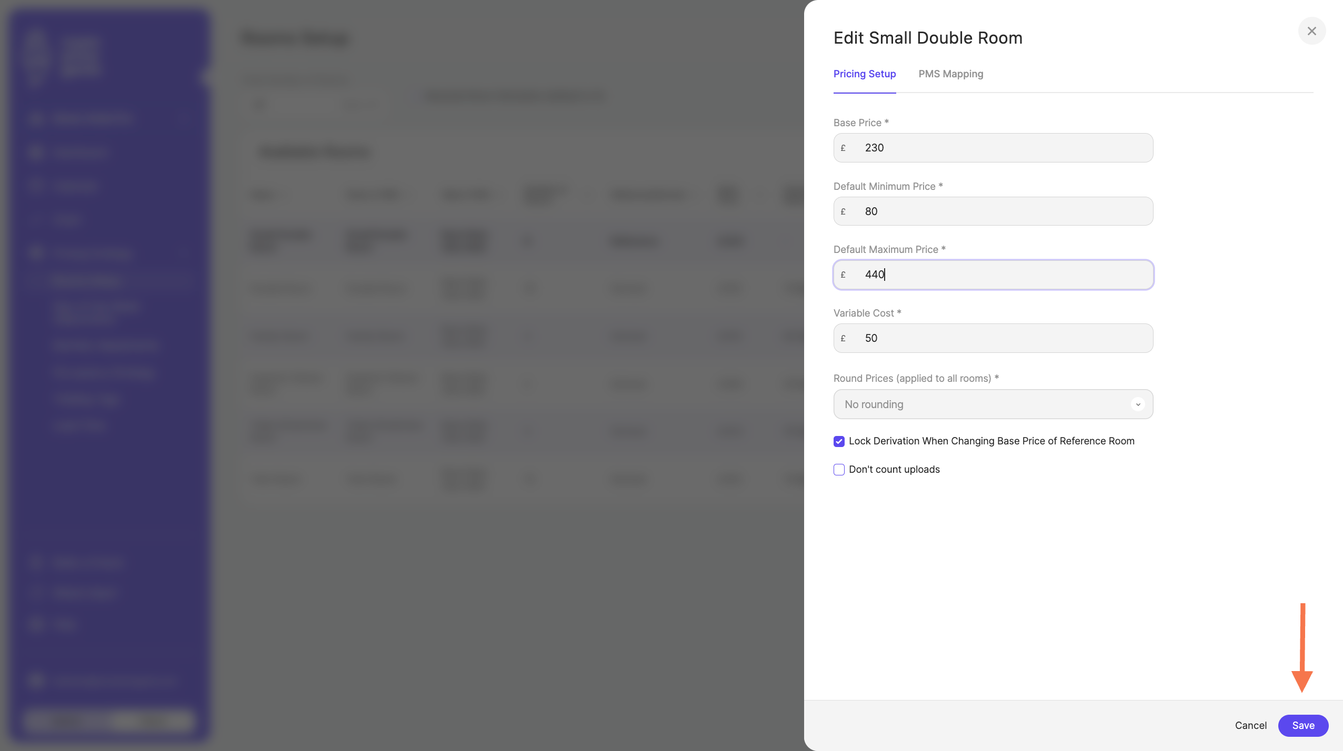
Task: Cancel editing the room
Action: pyautogui.click(x=1250, y=725)
